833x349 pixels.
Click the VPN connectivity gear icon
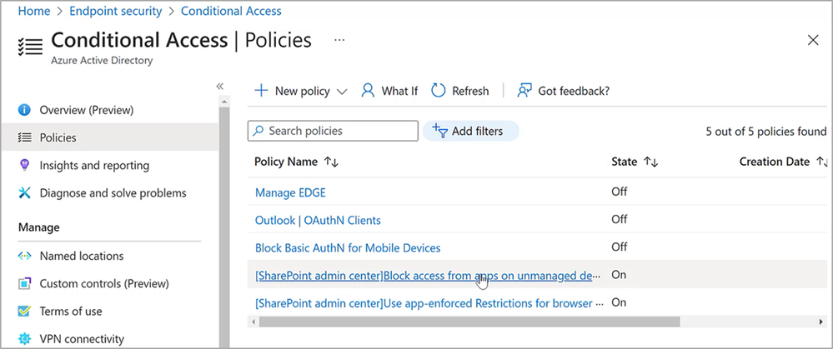(x=24, y=338)
